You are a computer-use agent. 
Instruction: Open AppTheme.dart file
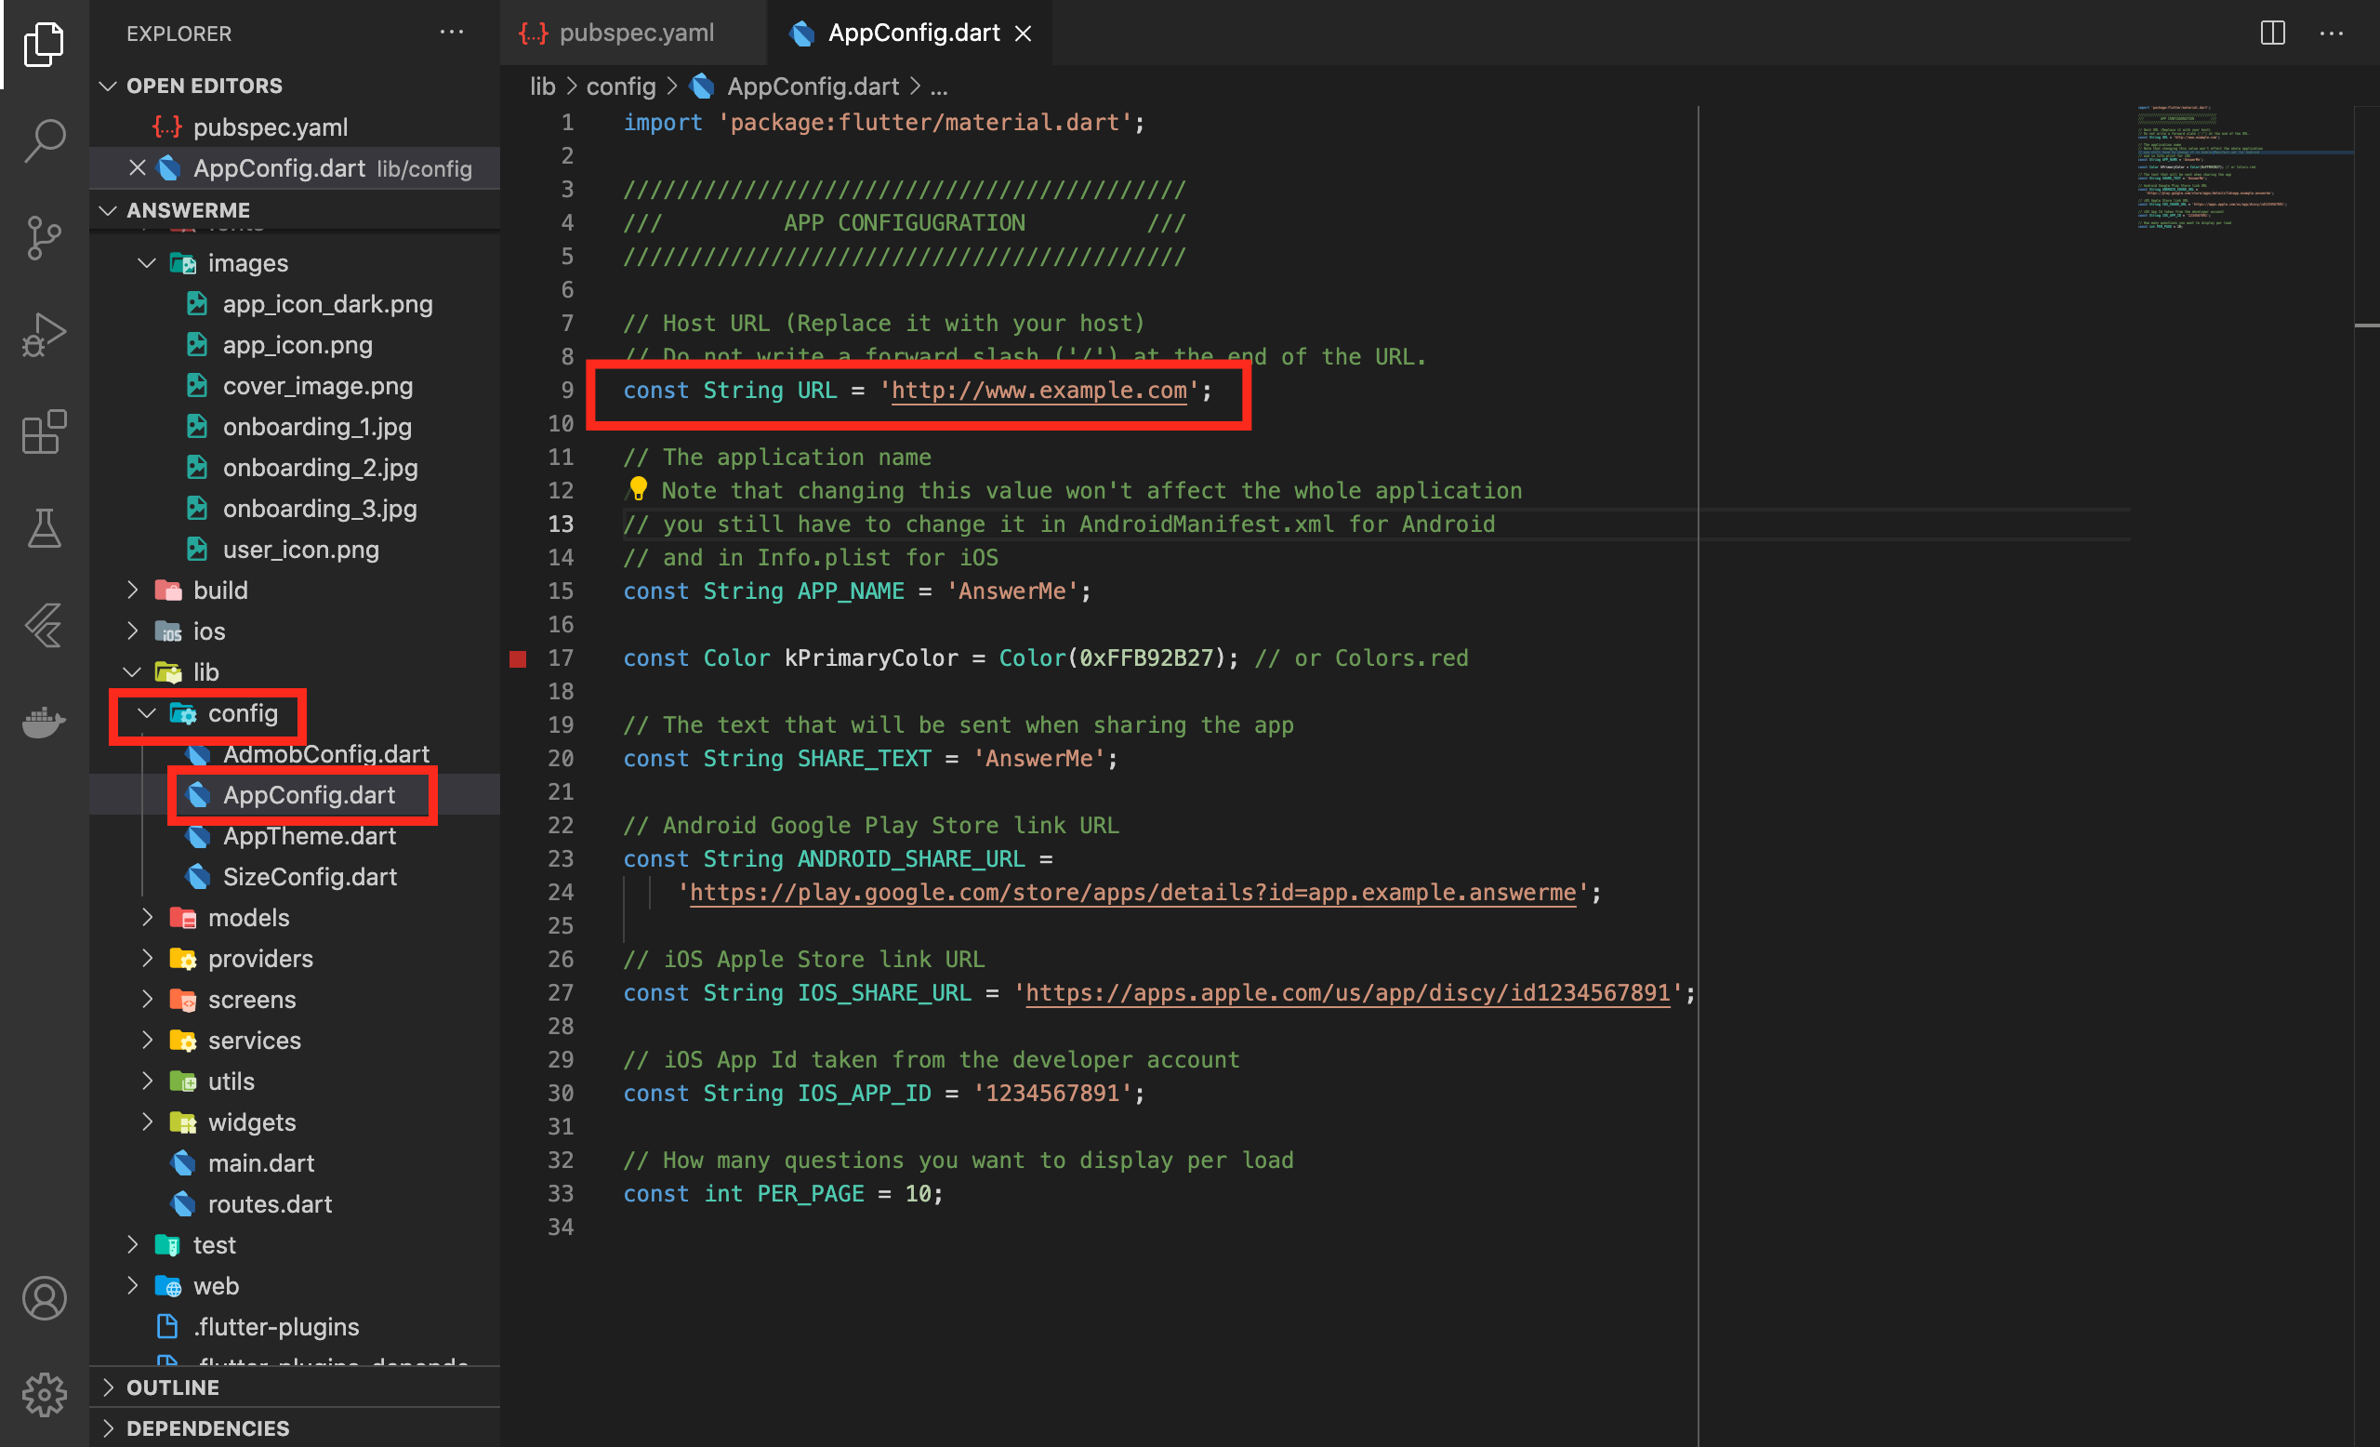[x=295, y=835]
